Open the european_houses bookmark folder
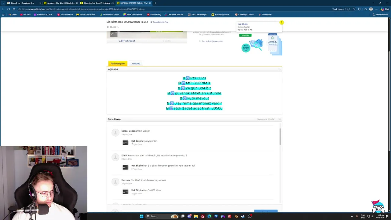Image resolution: width=391 pixels, height=220 pixels. (221, 15)
